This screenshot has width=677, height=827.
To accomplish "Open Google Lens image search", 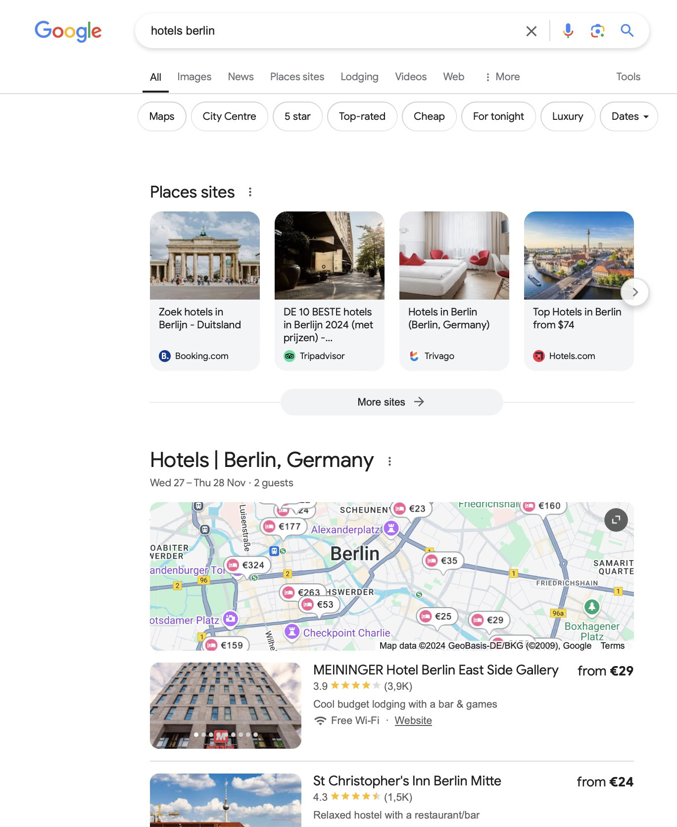I will (597, 31).
